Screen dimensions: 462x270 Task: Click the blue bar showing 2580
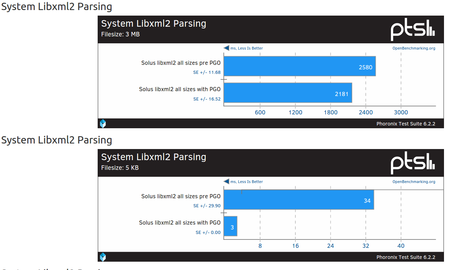tap(299, 66)
